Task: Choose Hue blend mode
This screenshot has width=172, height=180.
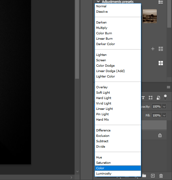Action: click(x=118, y=157)
